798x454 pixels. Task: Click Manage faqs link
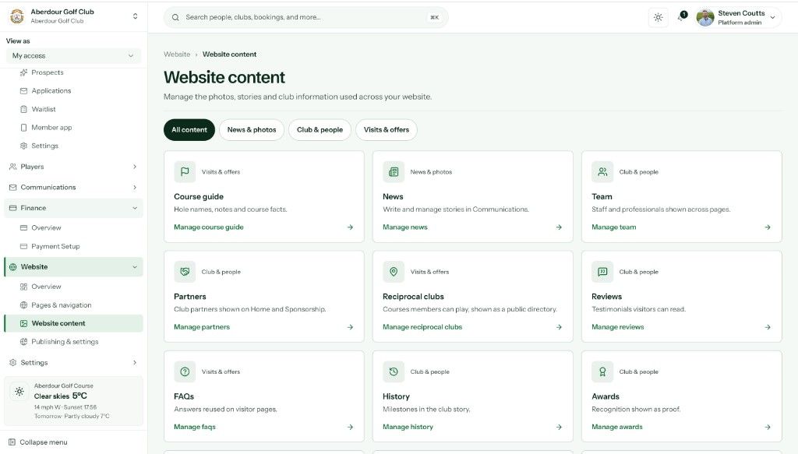(x=195, y=427)
